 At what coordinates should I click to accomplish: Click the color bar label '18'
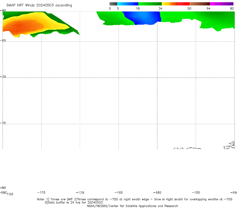(138, 9)
